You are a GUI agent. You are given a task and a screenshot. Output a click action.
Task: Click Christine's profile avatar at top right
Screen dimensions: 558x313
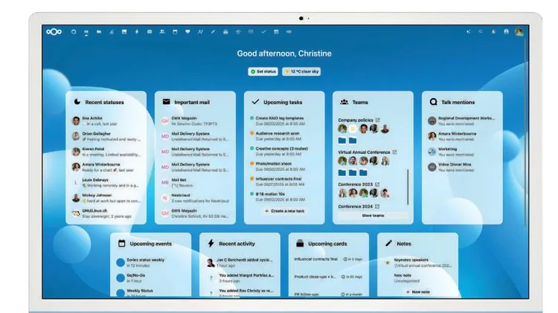click(x=519, y=32)
